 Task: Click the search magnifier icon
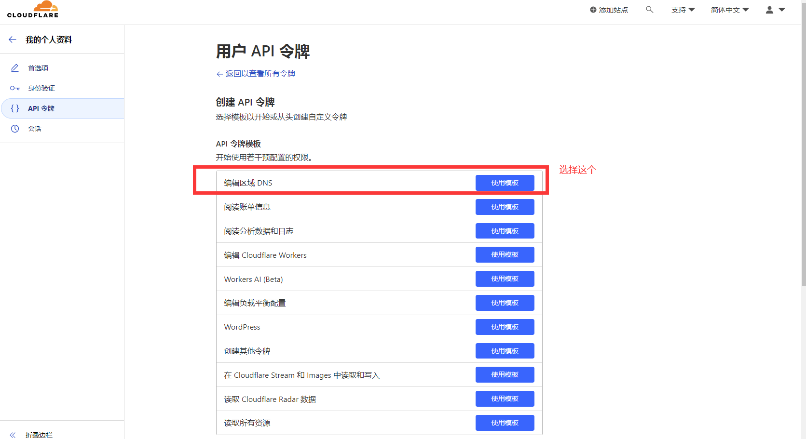click(x=650, y=10)
